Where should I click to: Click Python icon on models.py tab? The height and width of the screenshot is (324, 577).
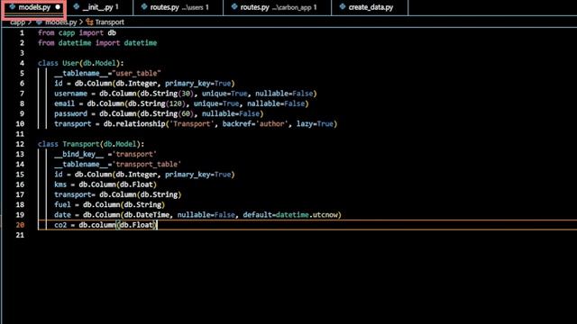pyautogui.click(x=13, y=6)
